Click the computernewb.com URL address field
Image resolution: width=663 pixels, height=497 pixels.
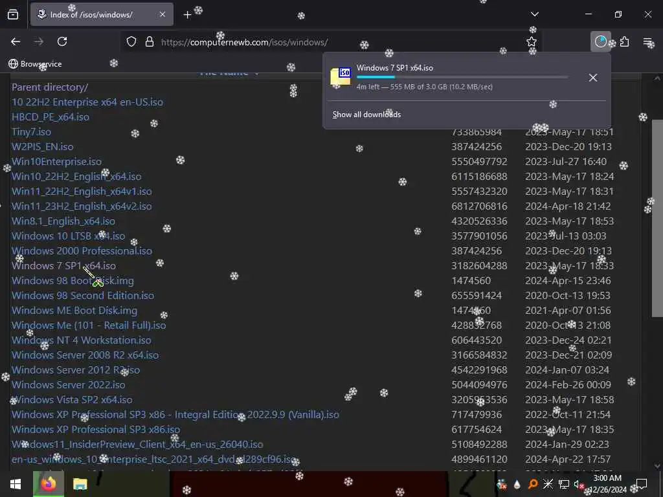(x=332, y=42)
